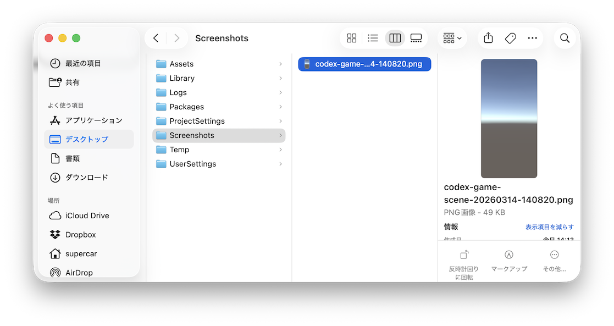
Task: Open the more actions ellipsis menu
Action: 532,38
